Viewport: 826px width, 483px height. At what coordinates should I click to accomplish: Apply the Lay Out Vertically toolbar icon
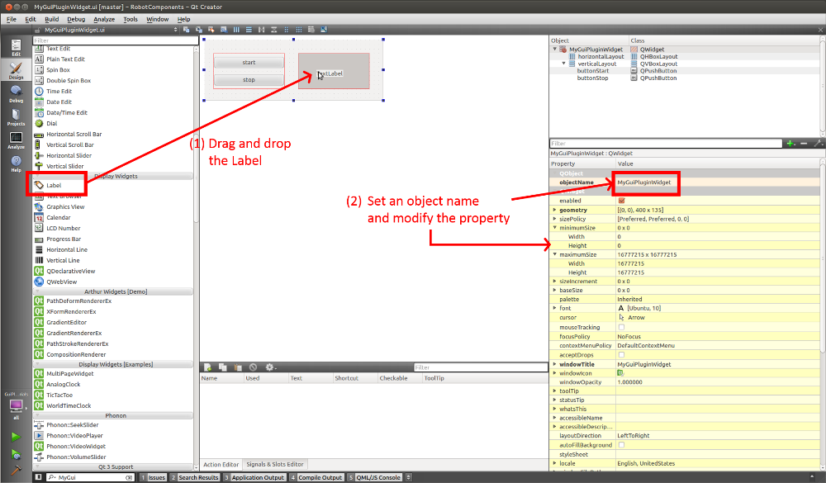pos(249,30)
